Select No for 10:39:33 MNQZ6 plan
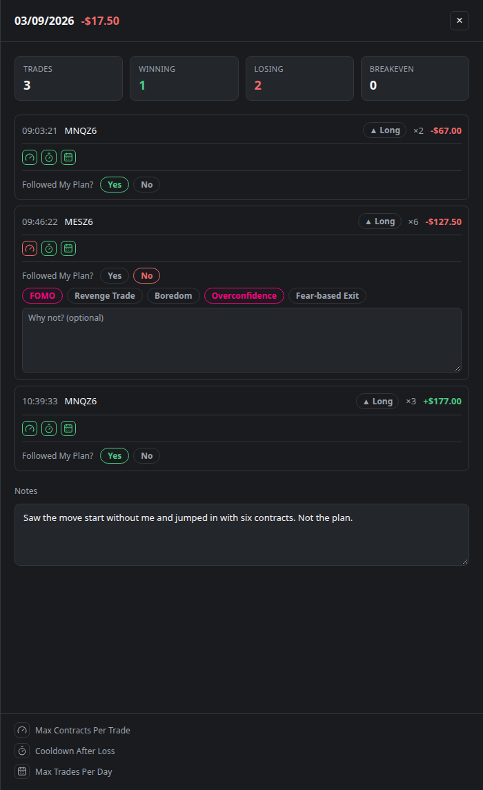The width and height of the screenshot is (483, 790). (146, 456)
